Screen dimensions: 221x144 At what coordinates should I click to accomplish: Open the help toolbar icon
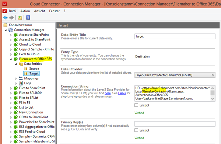pos(28,17)
